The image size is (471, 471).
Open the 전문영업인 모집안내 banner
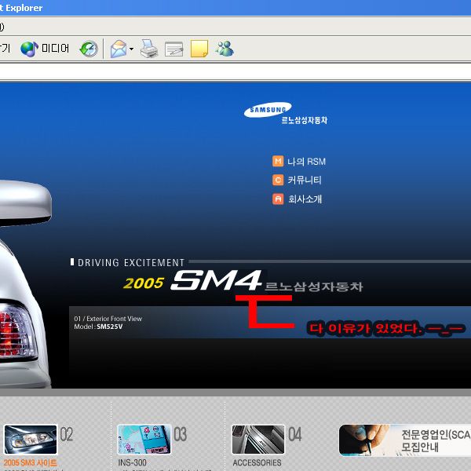click(405, 440)
